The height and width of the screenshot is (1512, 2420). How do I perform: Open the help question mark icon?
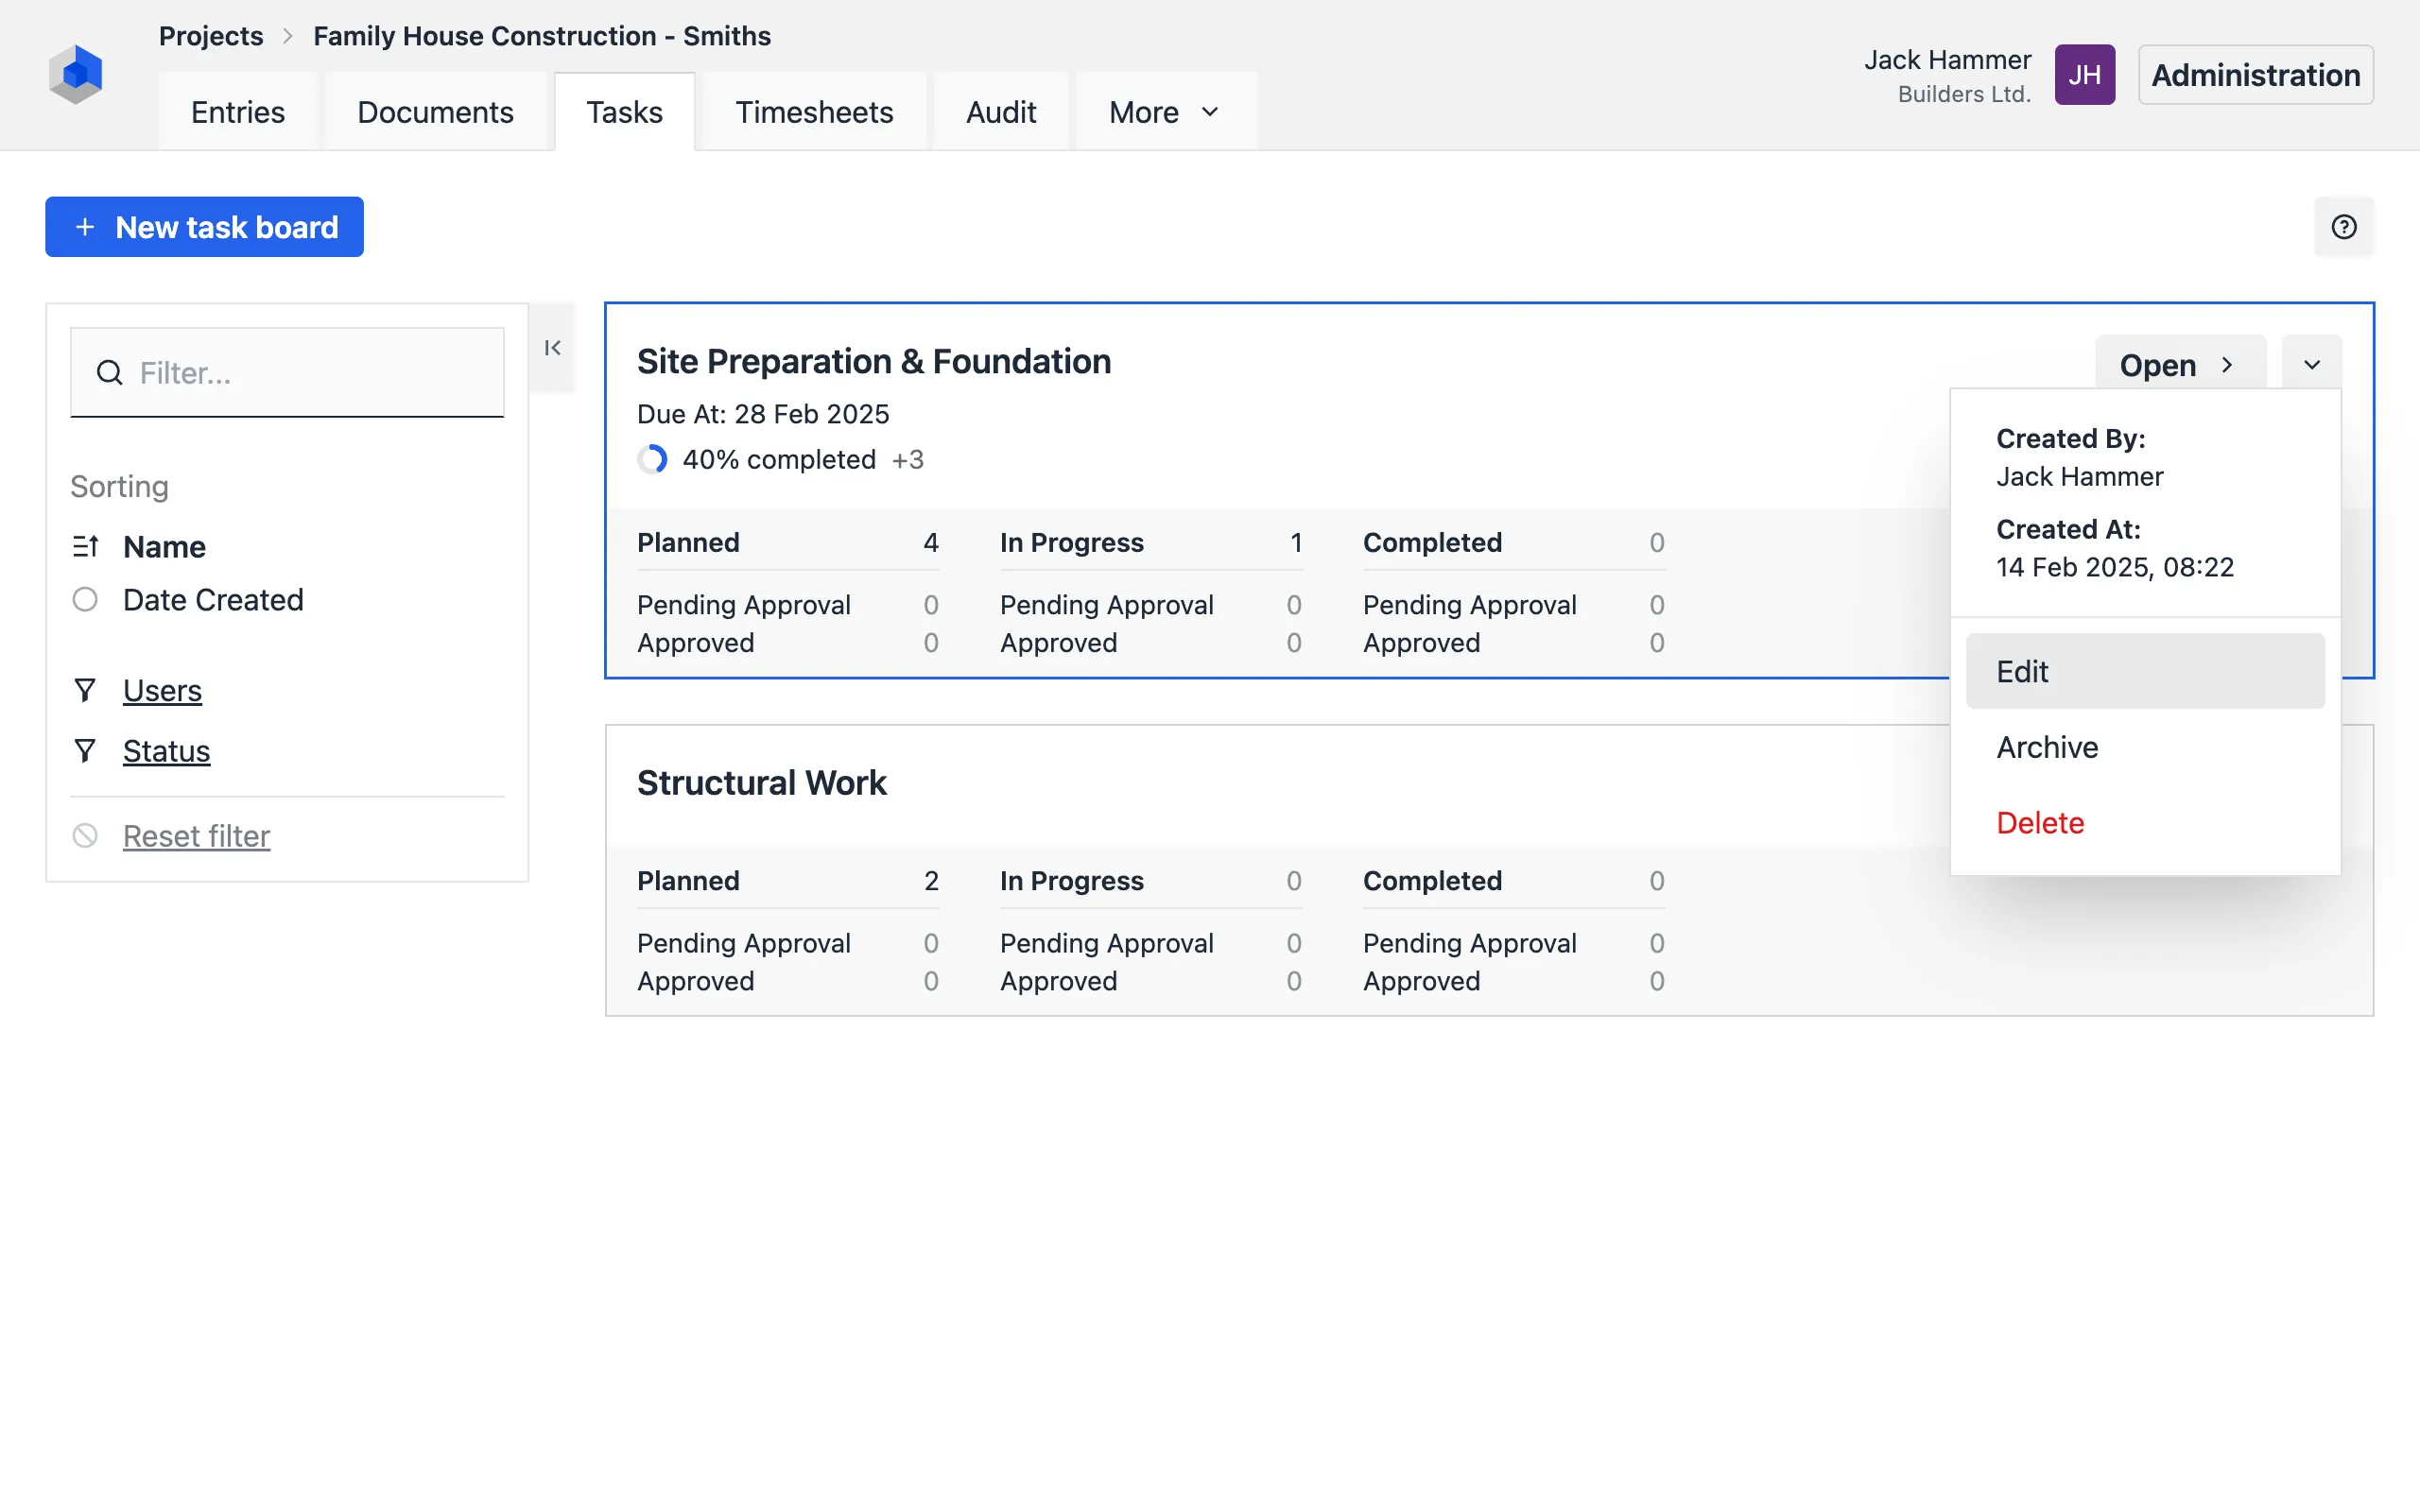coord(2343,227)
